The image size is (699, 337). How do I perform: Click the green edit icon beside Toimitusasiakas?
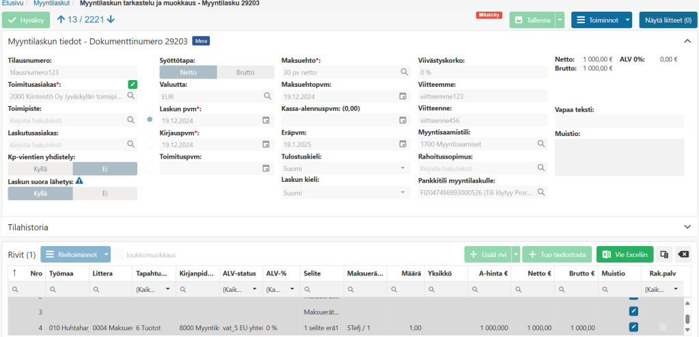[x=133, y=84]
